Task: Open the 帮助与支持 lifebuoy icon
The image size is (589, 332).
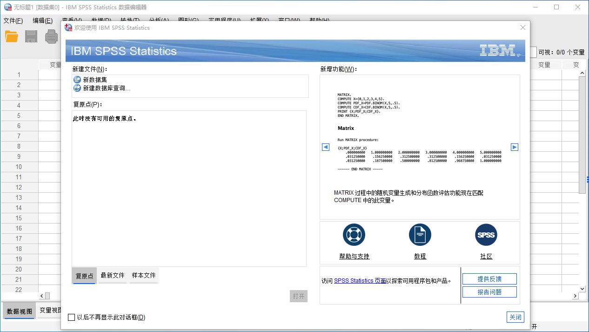Action: (354, 235)
